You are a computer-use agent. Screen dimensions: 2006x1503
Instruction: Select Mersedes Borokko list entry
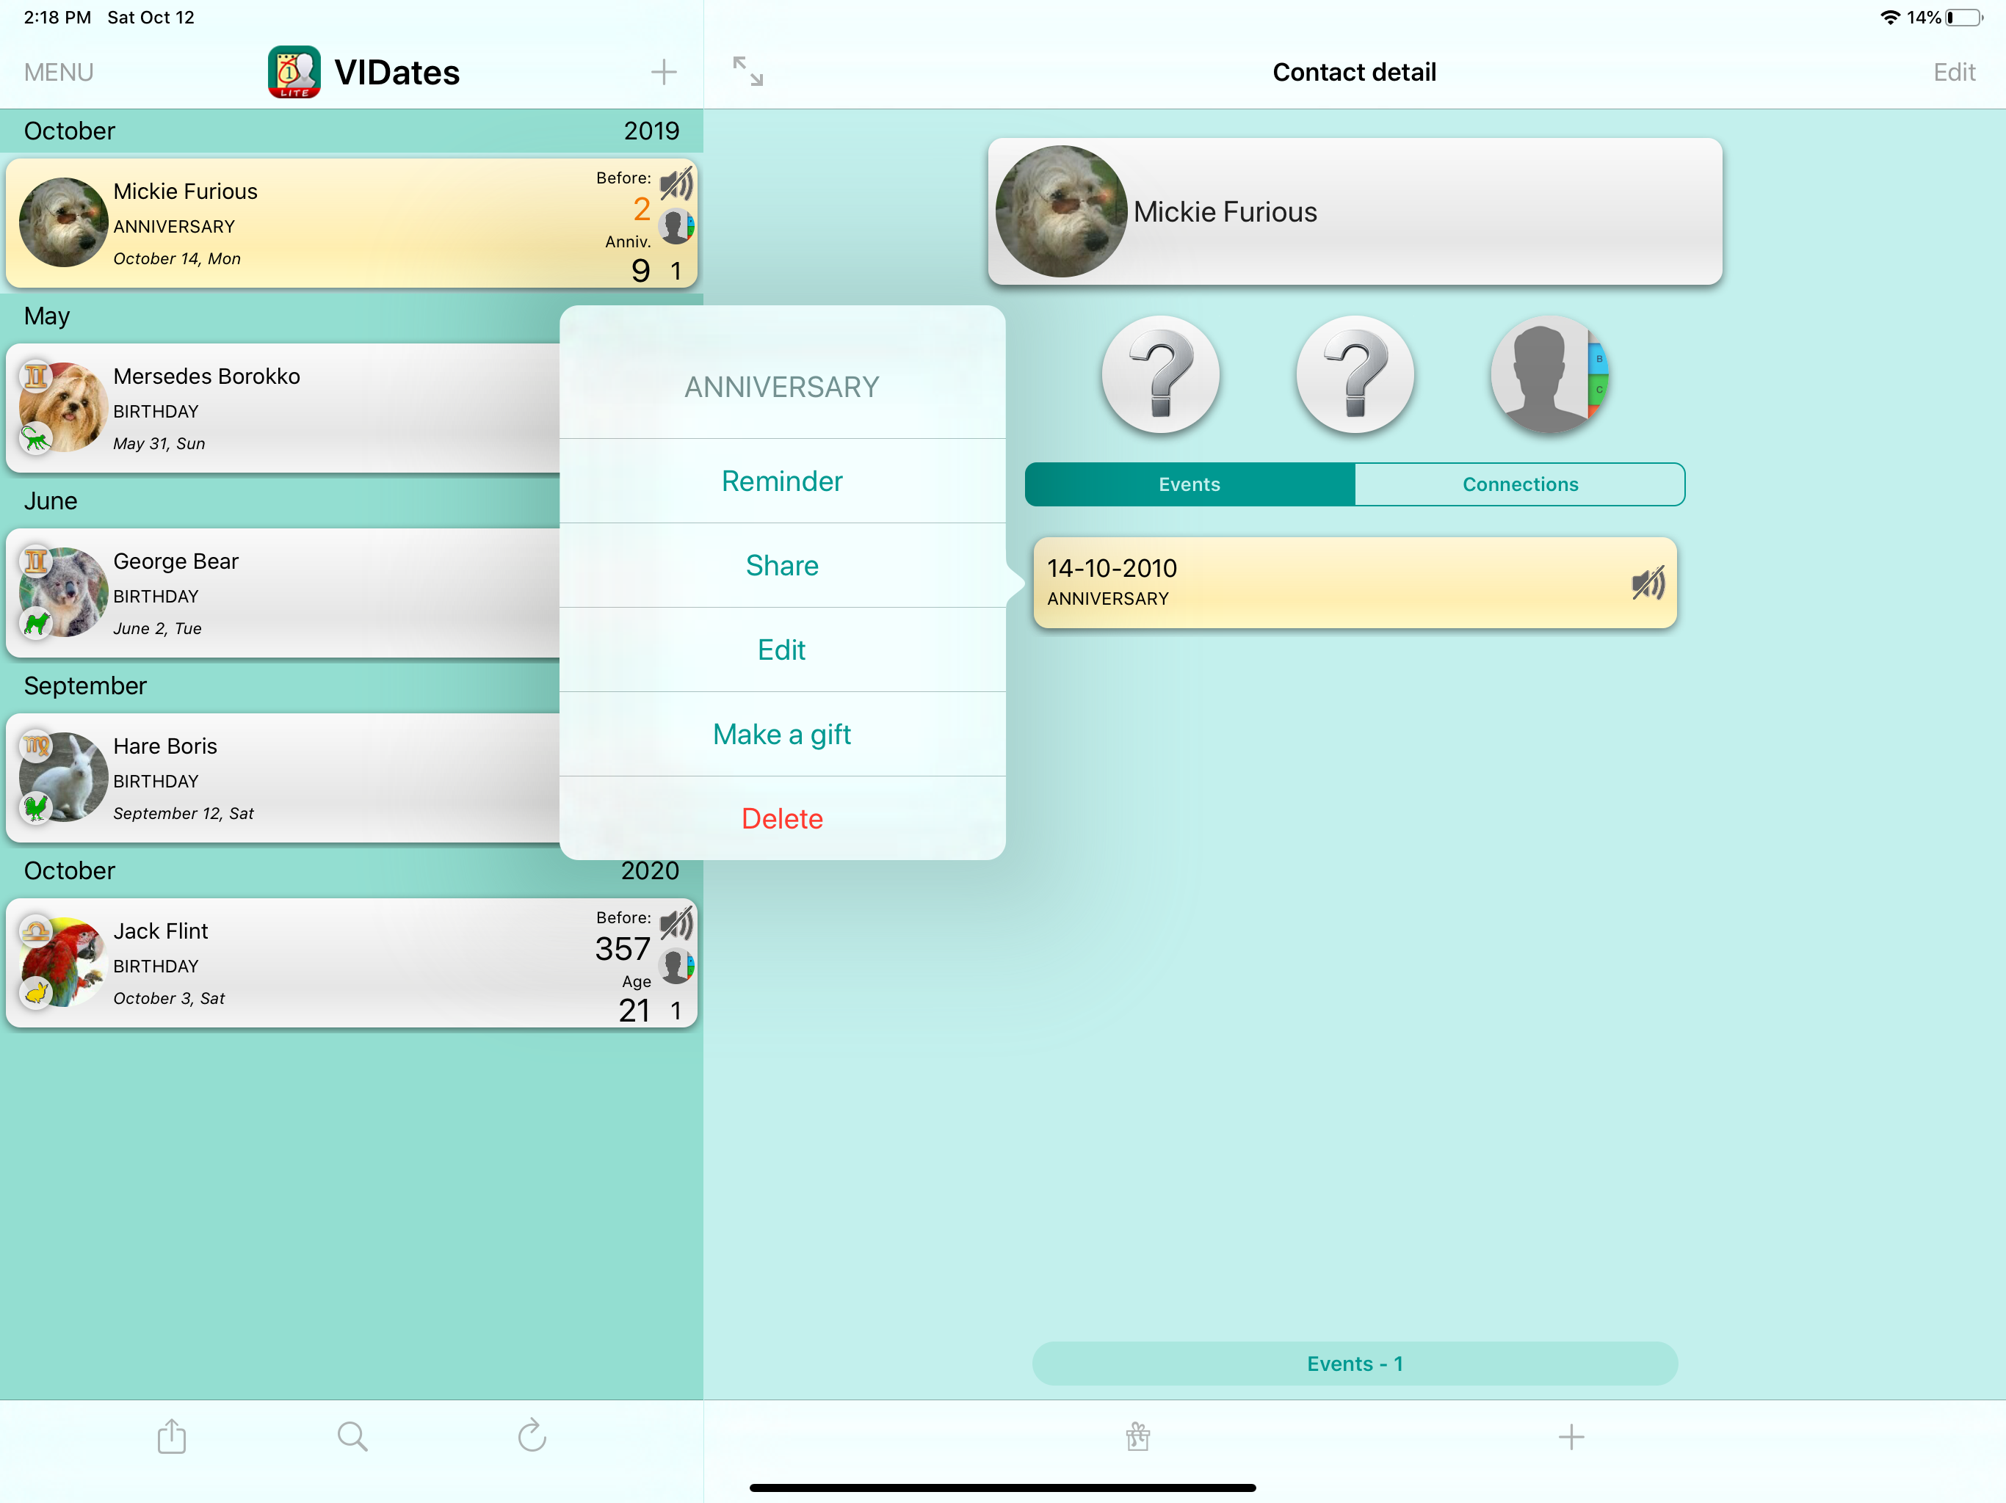pyautogui.click(x=283, y=408)
